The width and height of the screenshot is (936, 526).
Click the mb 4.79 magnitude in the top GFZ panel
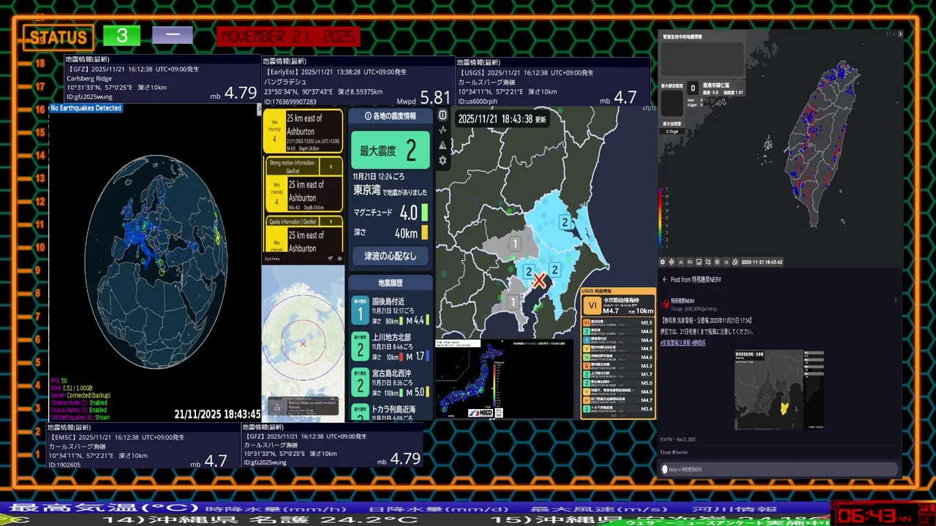pos(234,93)
